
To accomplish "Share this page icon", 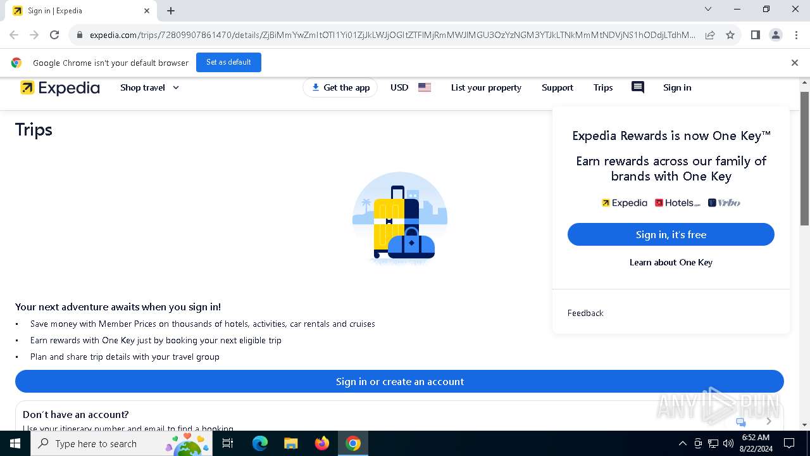I will coord(710,35).
